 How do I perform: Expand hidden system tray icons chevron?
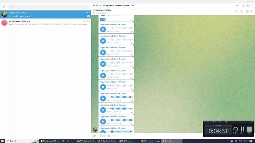point(227,141)
